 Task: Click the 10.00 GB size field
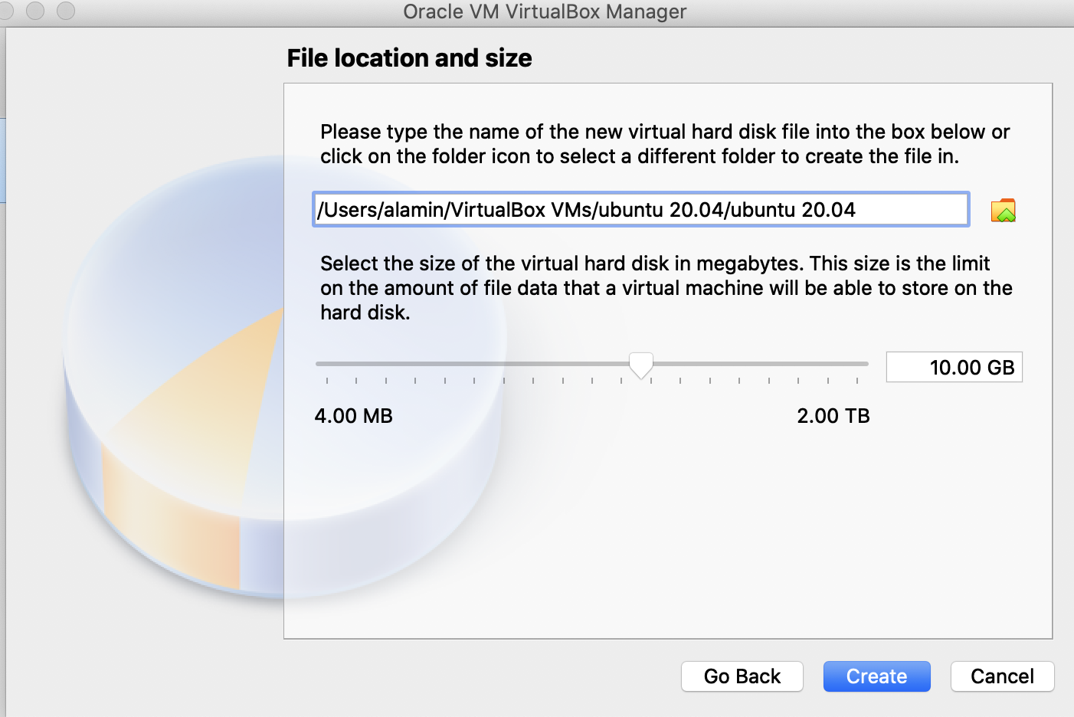point(954,367)
